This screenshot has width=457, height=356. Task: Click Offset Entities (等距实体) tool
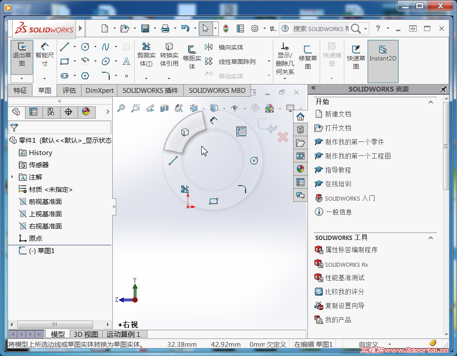click(192, 57)
